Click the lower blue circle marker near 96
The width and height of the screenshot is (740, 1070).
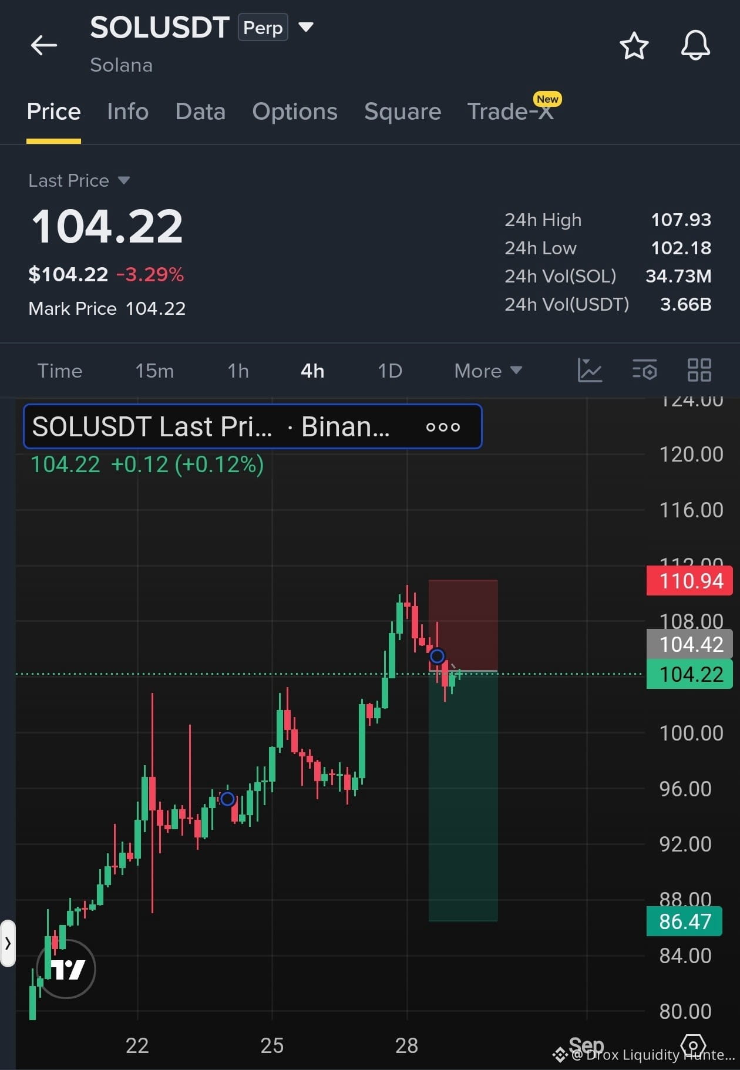tap(227, 799)
